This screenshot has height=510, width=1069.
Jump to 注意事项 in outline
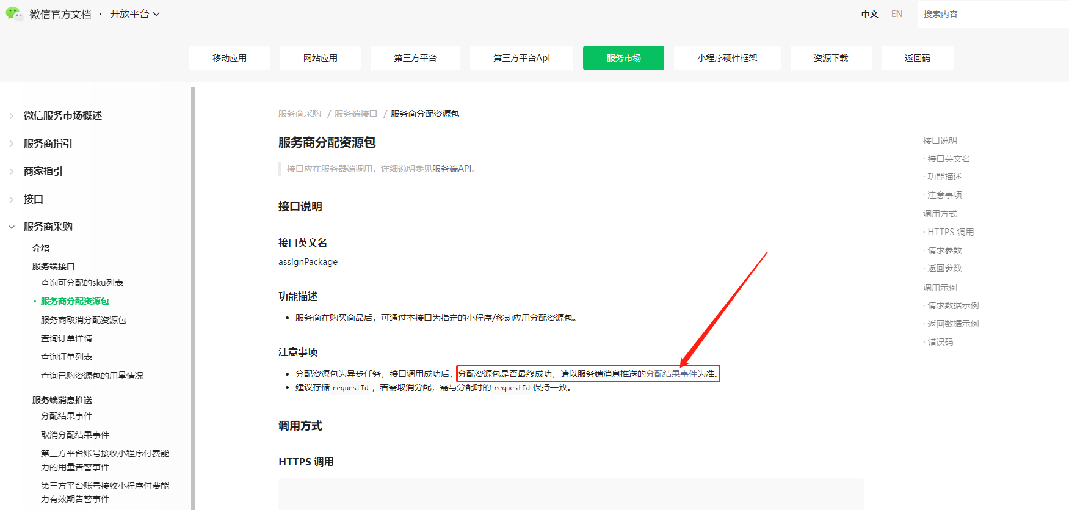[x=944, y=195]
